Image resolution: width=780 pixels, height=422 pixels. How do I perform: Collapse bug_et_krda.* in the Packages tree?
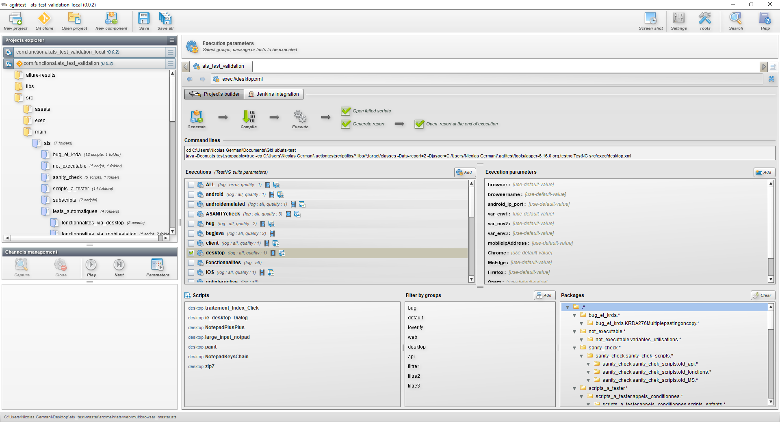pos(574,315)
